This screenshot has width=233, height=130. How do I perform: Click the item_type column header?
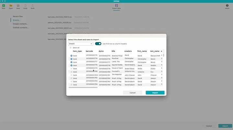tap(77, 51)
